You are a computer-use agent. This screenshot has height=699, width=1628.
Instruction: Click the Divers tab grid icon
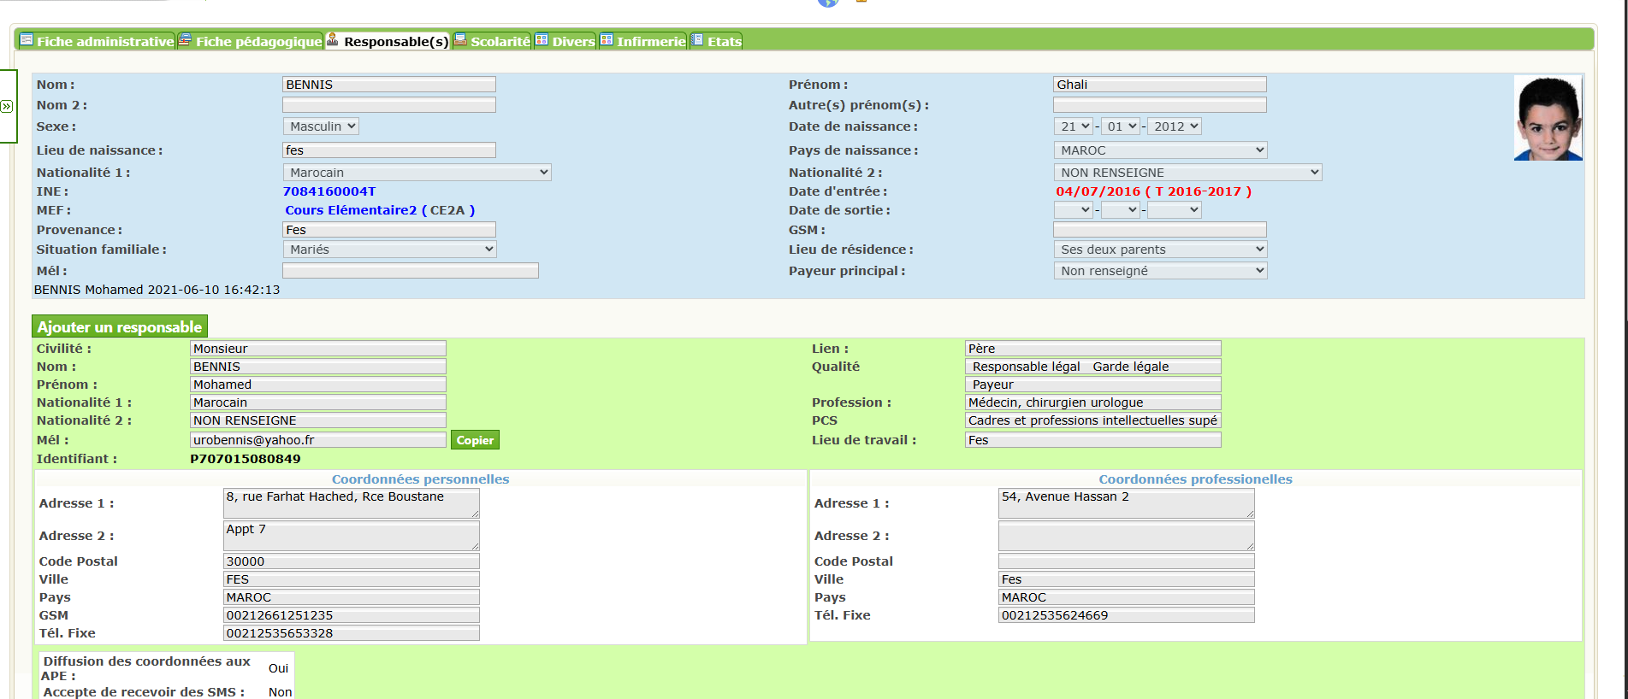point(542,40)
